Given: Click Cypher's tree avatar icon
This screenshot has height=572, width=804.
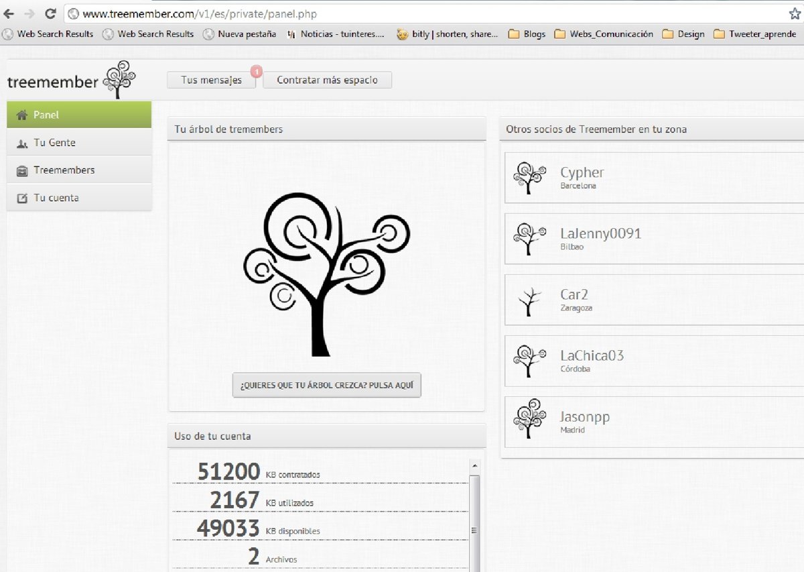Looking at the screenshot, I should tap(529, 178).
